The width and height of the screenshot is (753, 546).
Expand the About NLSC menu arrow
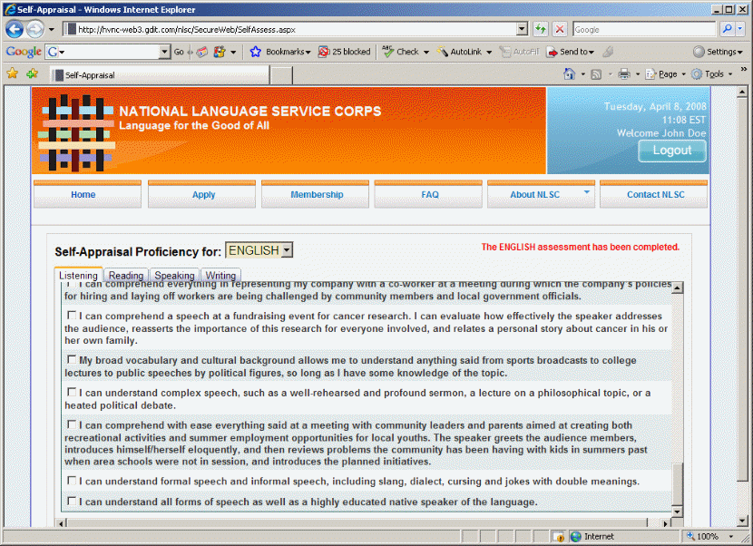[x=586, y=192]
